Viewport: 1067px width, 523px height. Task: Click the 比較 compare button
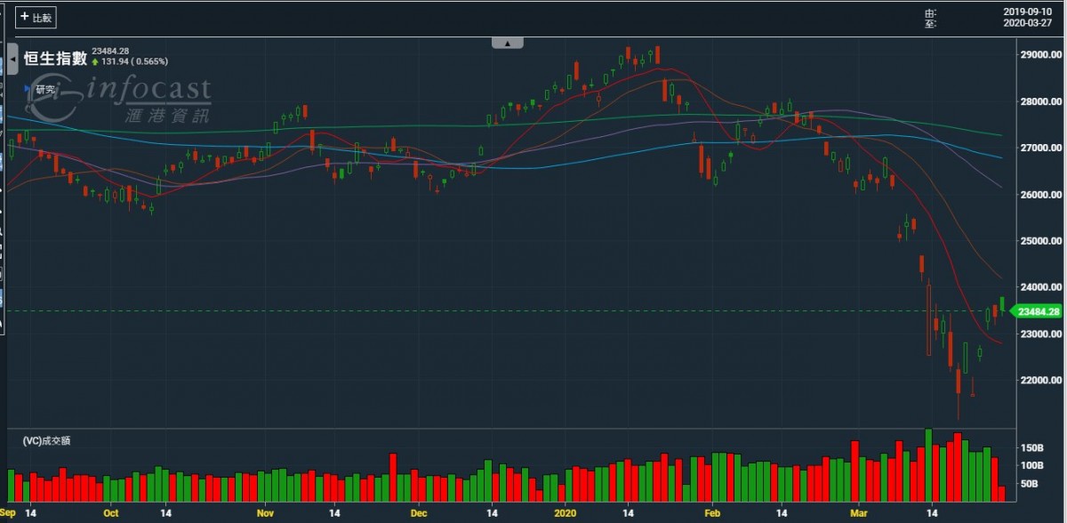tap(36, 18)
